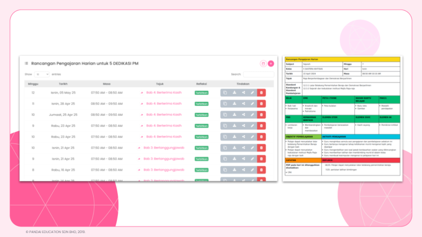Sort the table by Minggu column
The width and height of the screenshot is (422, 237).
pyautogui.click(x=33, y=84)
